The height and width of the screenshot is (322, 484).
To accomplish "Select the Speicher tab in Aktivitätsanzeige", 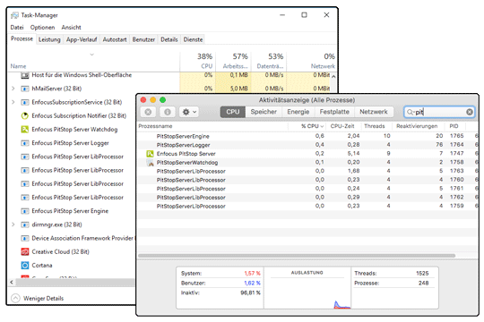I will coord(264,112).
